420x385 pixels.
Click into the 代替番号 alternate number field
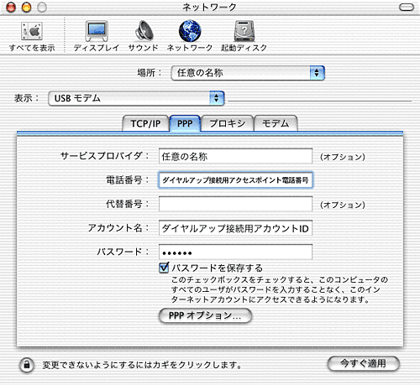(235, 204)
